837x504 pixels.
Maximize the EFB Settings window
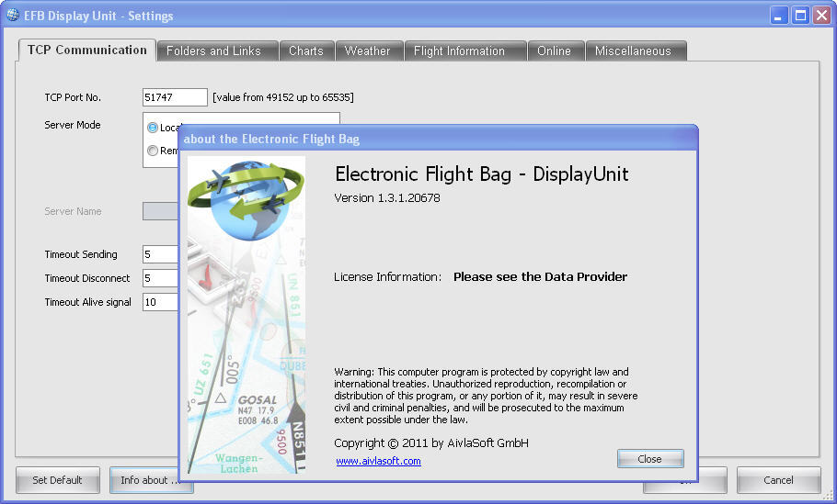click(x=800, y=16)
